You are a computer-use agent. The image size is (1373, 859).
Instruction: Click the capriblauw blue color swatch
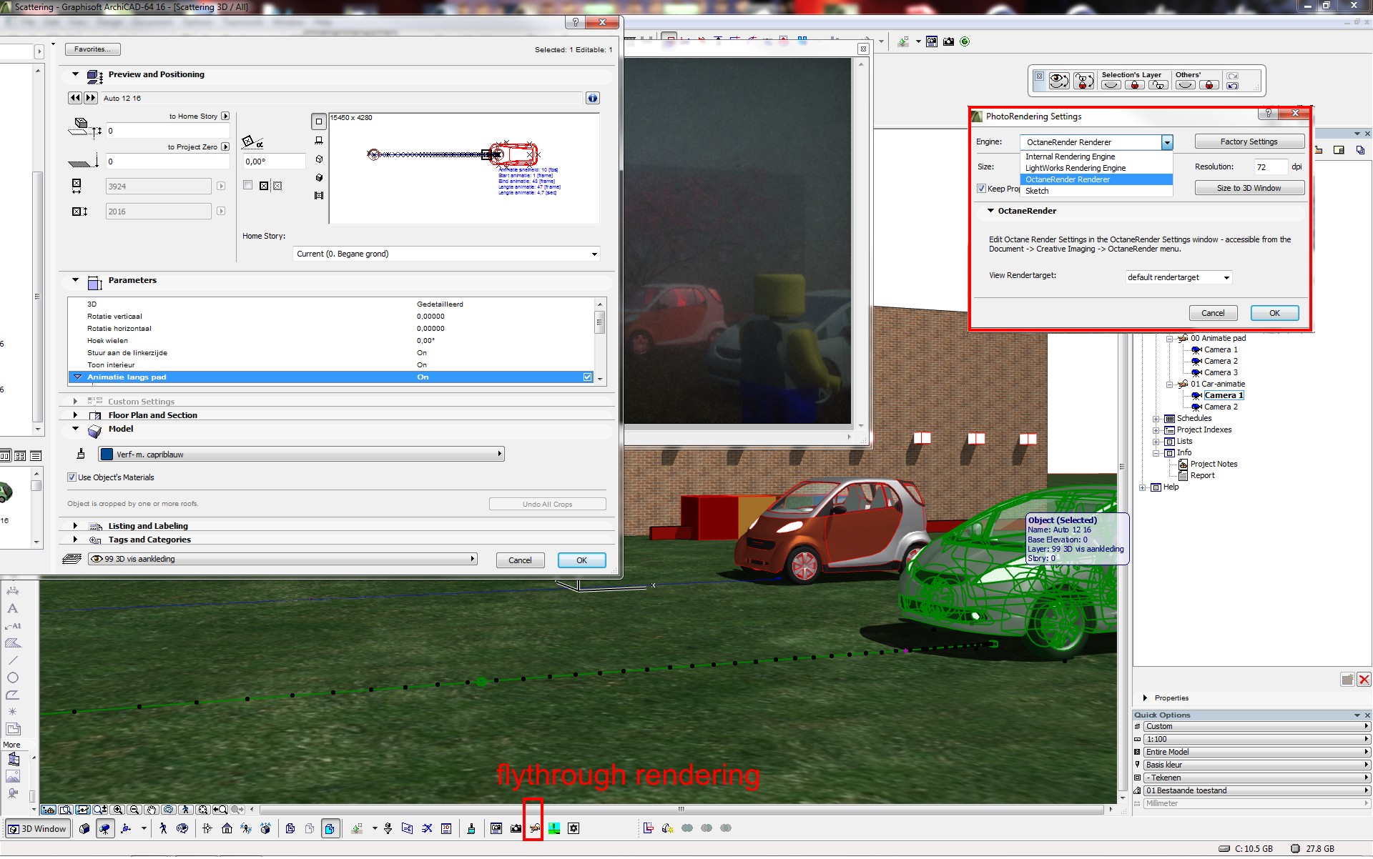(x=107, y=455)
